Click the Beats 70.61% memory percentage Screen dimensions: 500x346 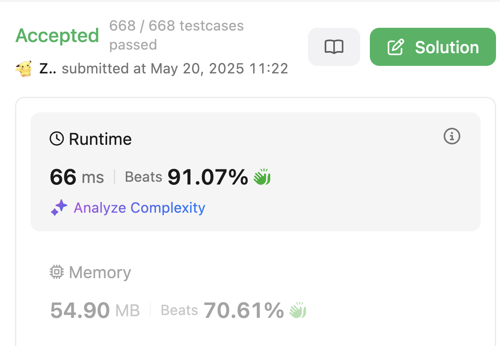(x=222, y=310)
